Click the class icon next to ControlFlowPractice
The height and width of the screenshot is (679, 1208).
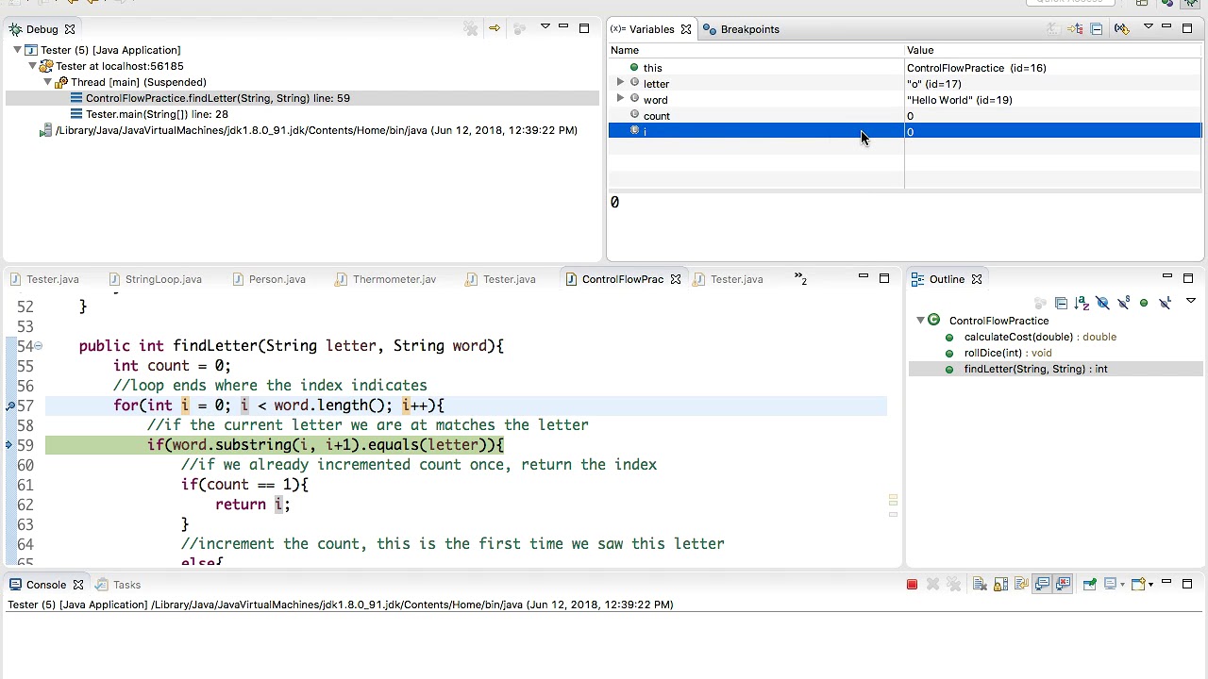pyautogui.click(x=933, y=321)
